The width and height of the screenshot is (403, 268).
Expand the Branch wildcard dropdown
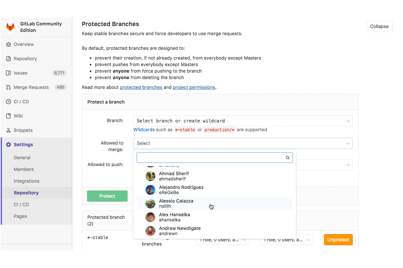243,121
